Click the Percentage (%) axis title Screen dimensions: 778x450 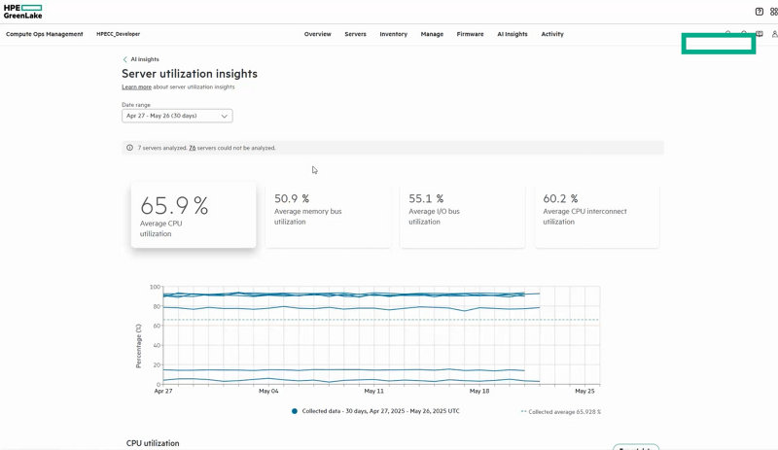coord(138,346)
